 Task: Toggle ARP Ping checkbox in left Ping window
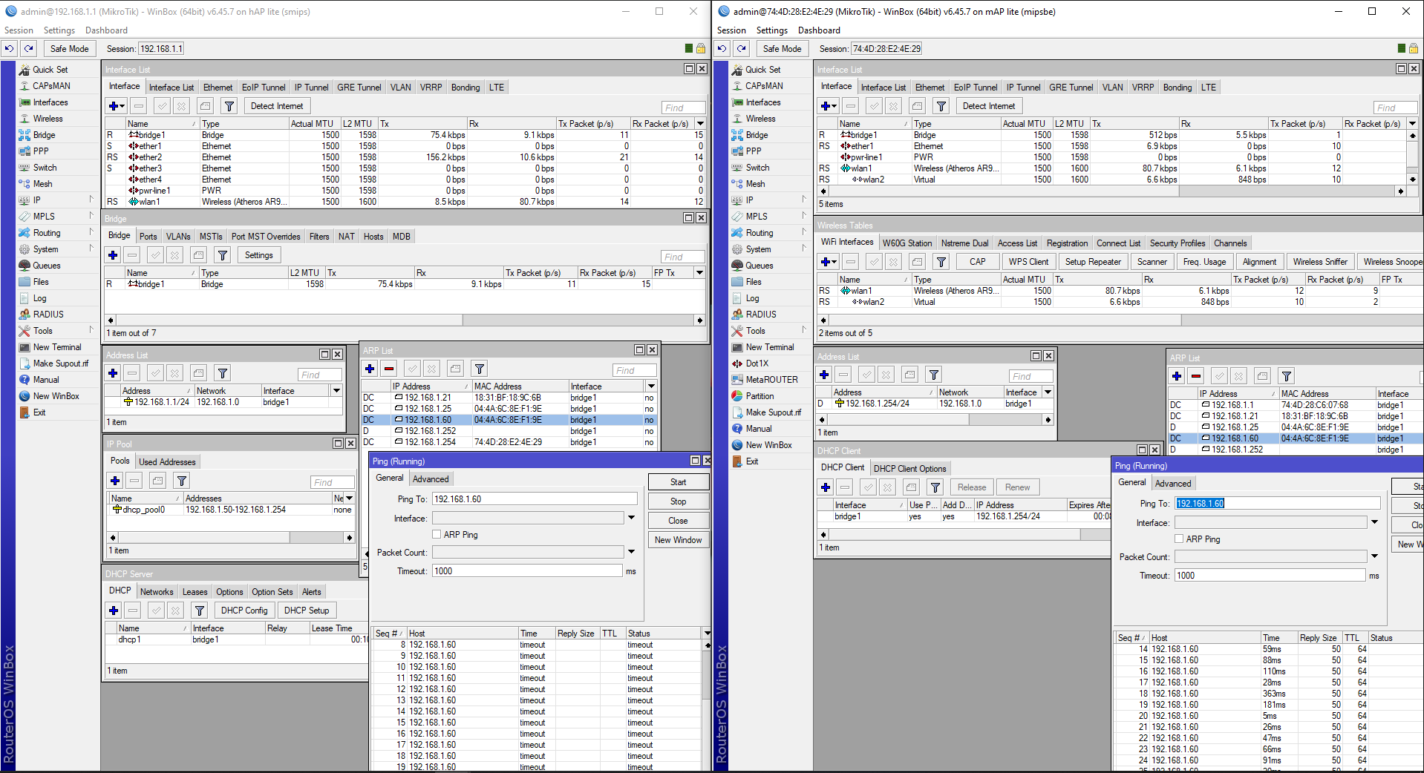pos(437,534)
